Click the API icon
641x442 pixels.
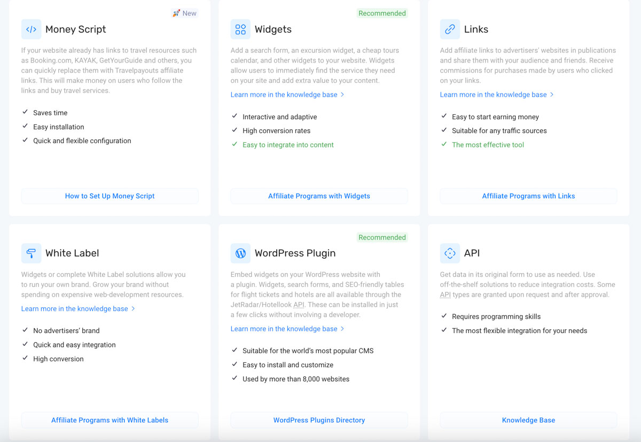[x=450, y=253]
